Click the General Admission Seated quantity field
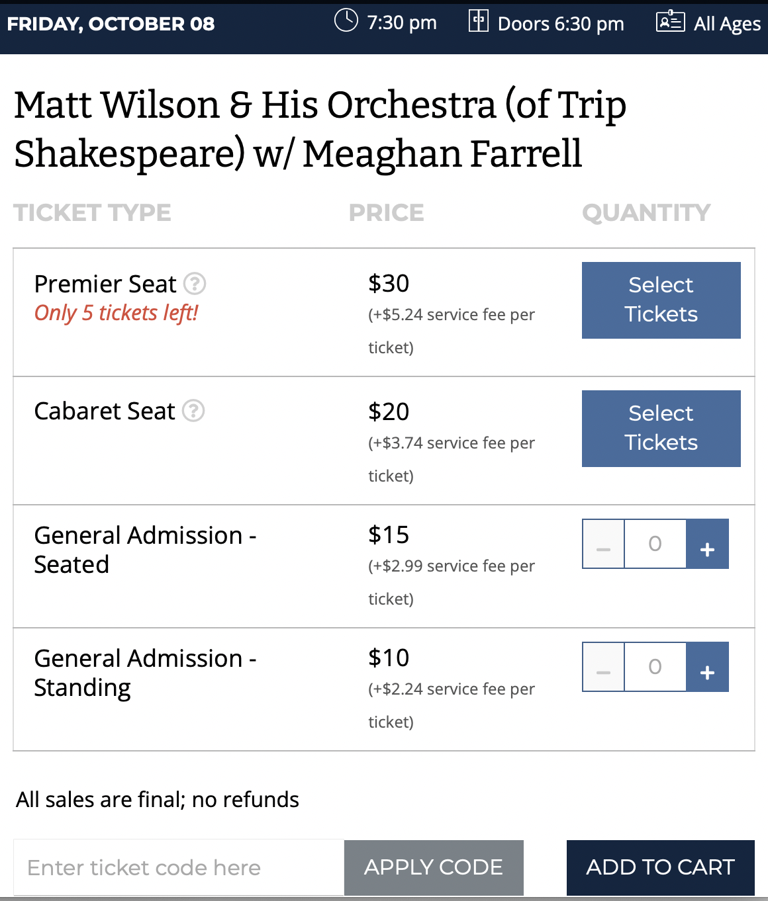The width and height of the screenshot is (768, 901). (655, 544)
